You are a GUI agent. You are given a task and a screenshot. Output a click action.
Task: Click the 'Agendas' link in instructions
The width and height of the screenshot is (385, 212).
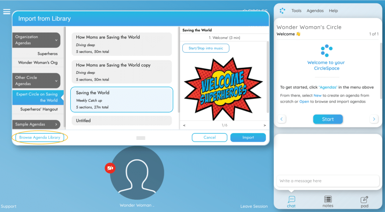tap(328, 87)
